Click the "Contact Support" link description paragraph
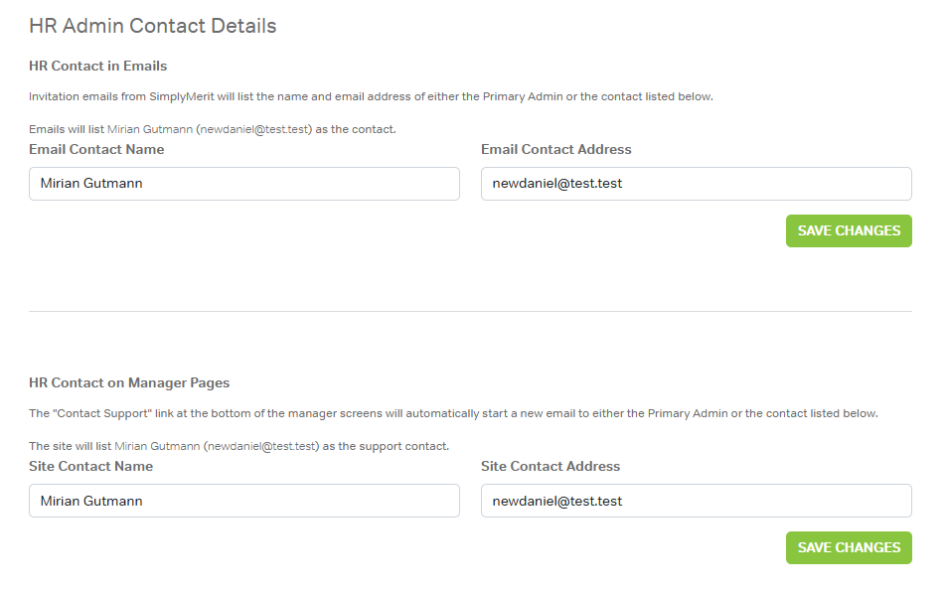This screenshot has width=947, height=596. [453, 414]
